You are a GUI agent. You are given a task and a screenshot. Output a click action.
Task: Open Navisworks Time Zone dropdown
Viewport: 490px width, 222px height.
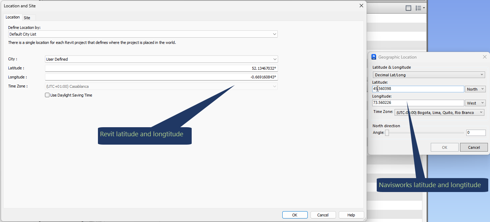coord(439,113)
